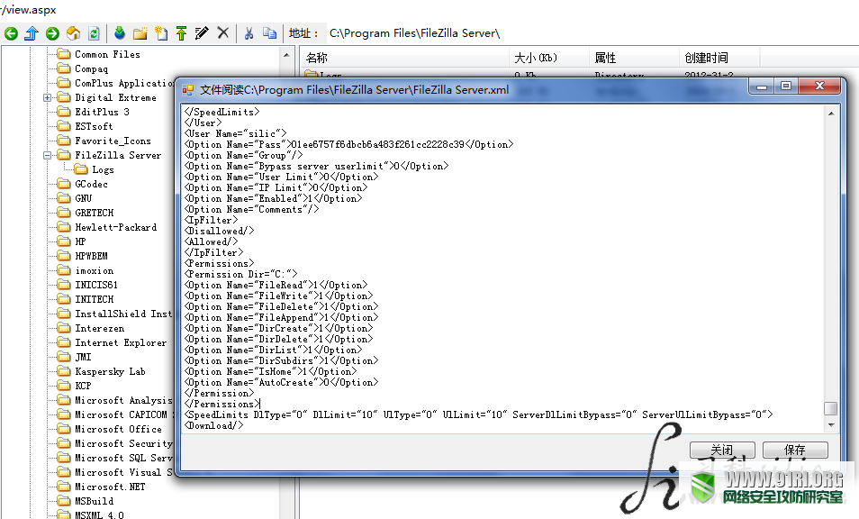Viewport: 859px width, 519px height.
Task: Click the User Name="silic" line
Action: 236,133
